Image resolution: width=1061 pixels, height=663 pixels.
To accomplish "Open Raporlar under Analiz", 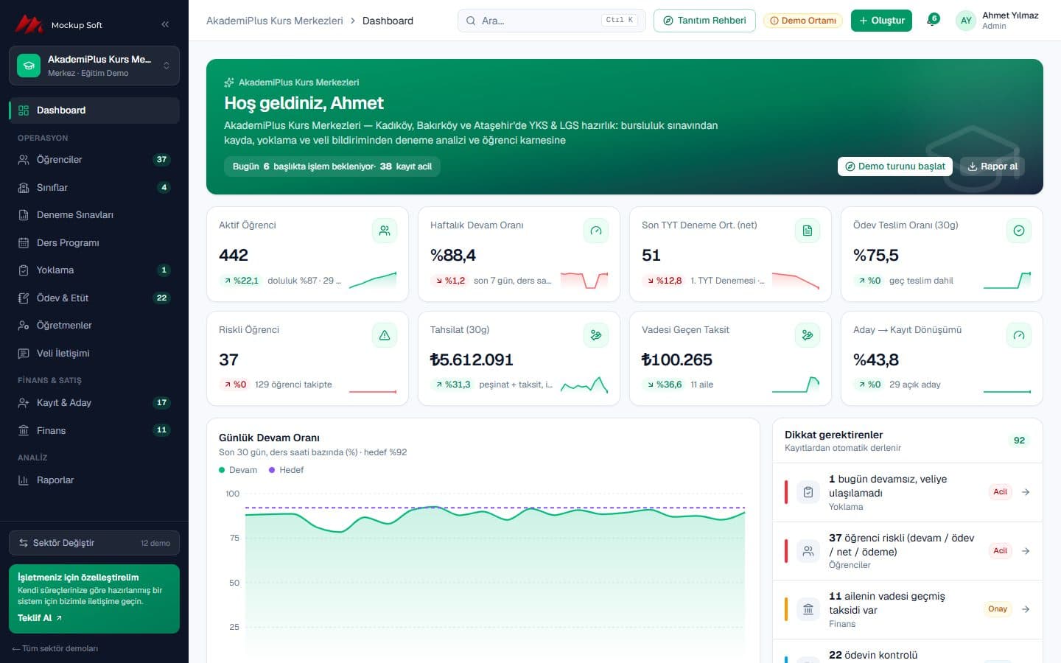I will click(94, 480).
